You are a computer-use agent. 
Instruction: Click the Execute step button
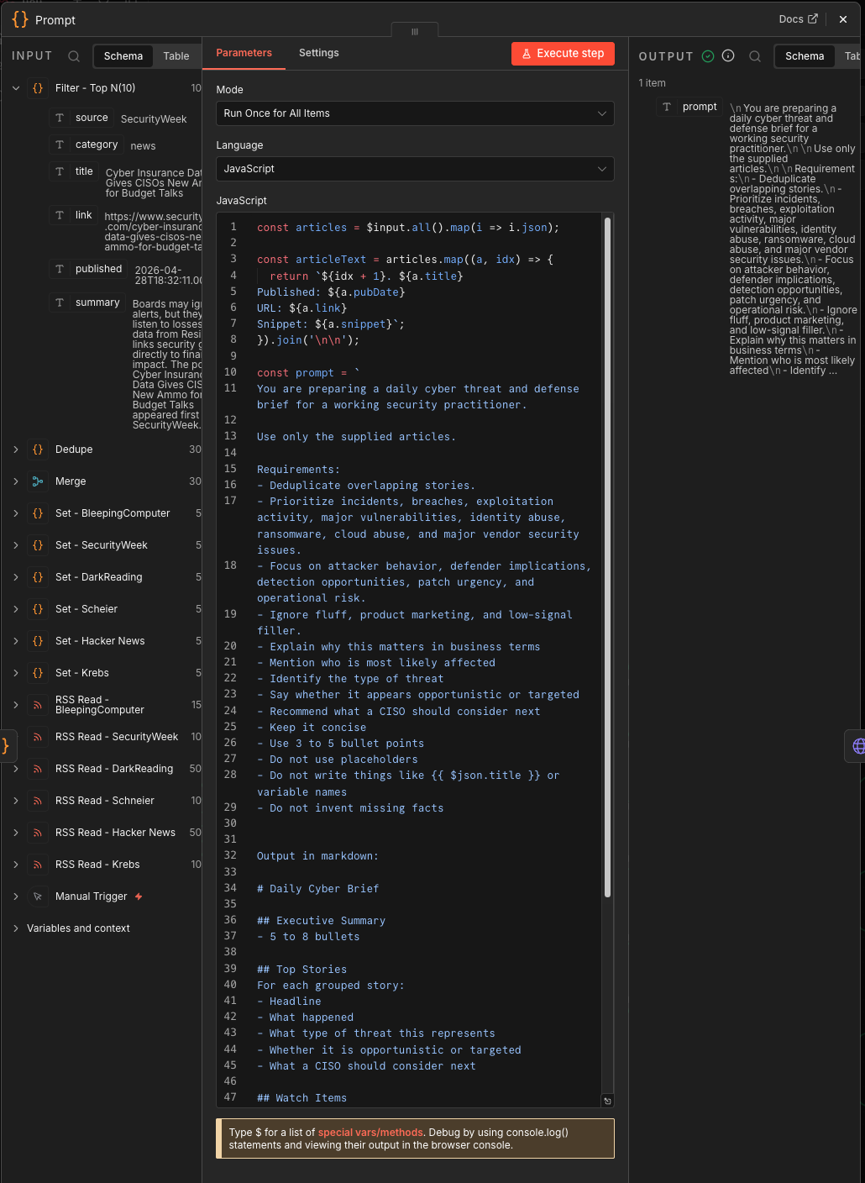point(563,53)
